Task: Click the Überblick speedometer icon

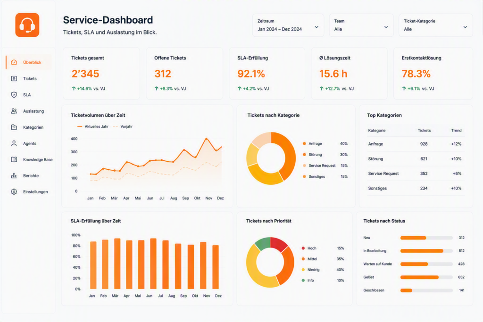Action: click(x=14, y=62)
